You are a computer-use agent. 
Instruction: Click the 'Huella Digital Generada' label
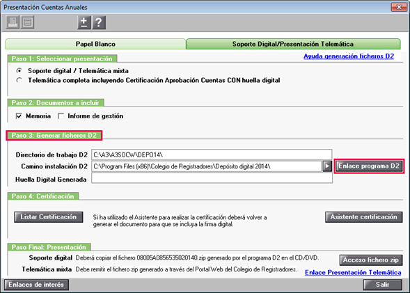tap(51, 180)
